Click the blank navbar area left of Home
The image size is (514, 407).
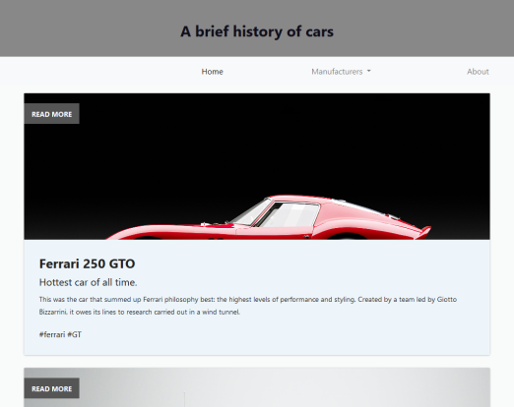98,72
